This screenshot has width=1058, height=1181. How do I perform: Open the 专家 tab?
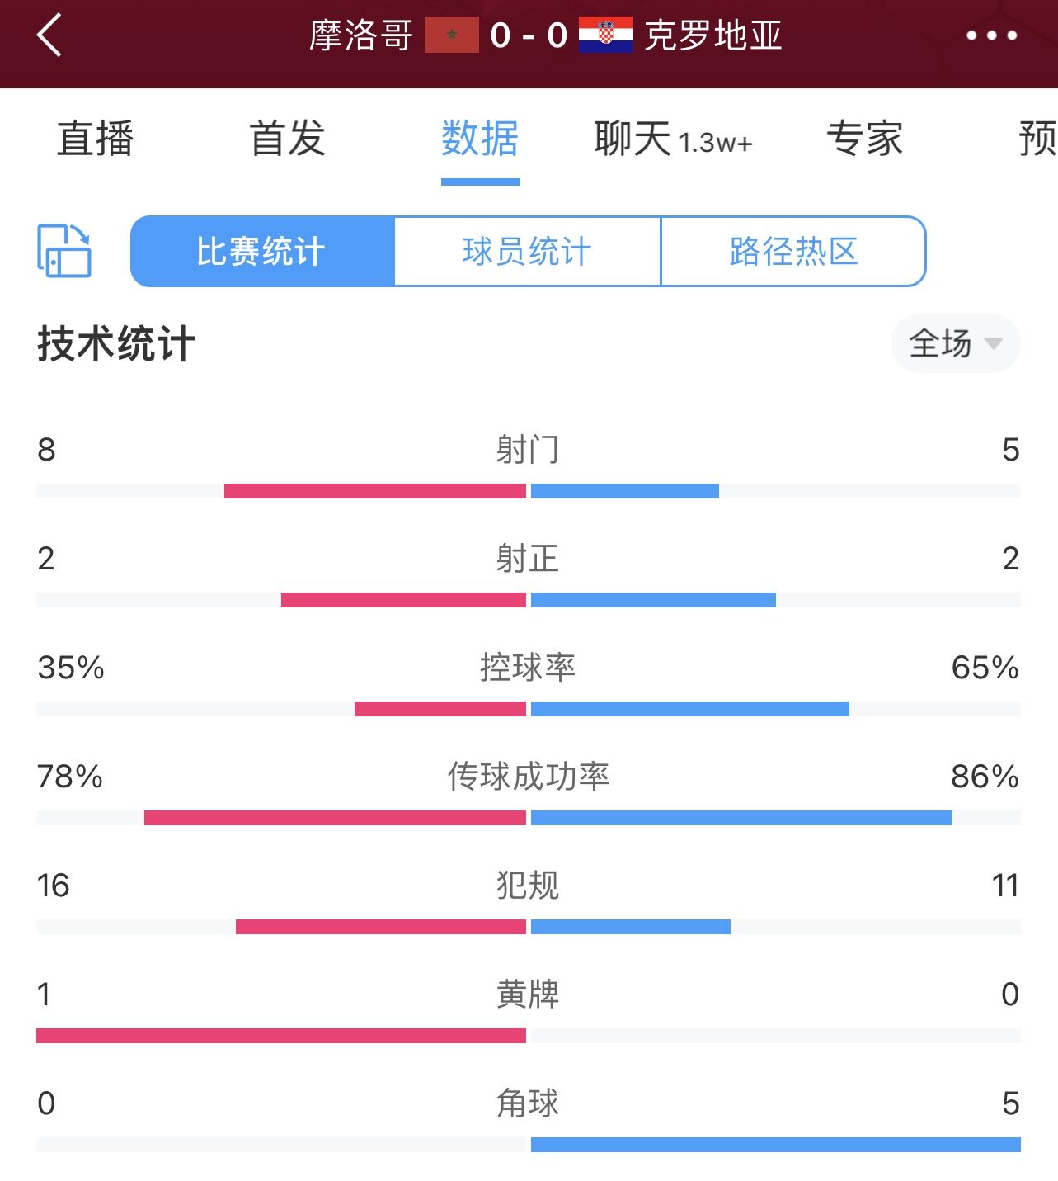pyautogui.click(x=865, y=139)
